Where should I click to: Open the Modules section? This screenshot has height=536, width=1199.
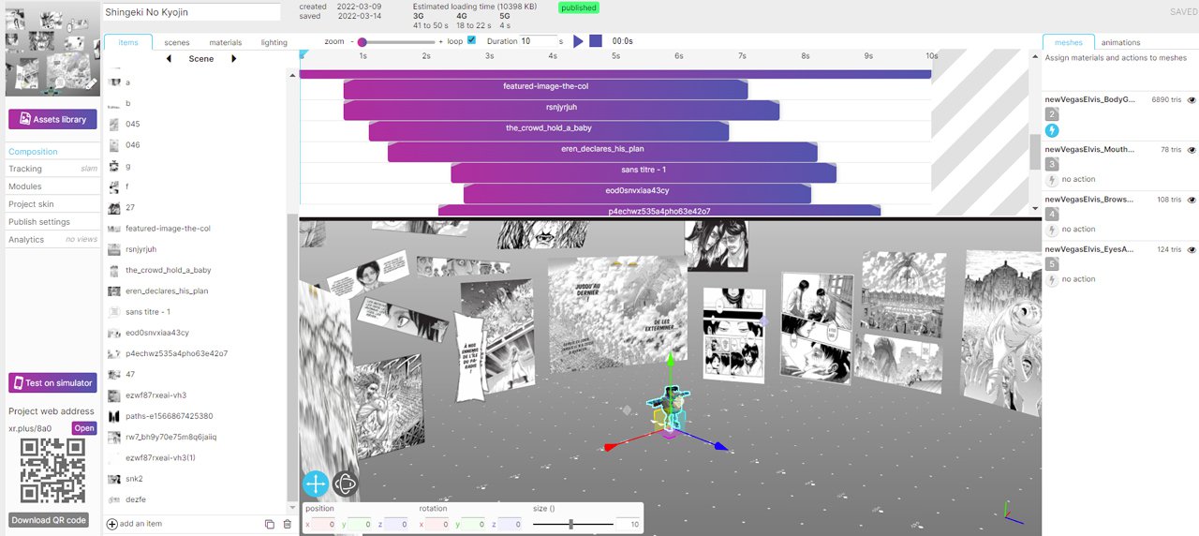pyautogui.click(x=52, y=186)
